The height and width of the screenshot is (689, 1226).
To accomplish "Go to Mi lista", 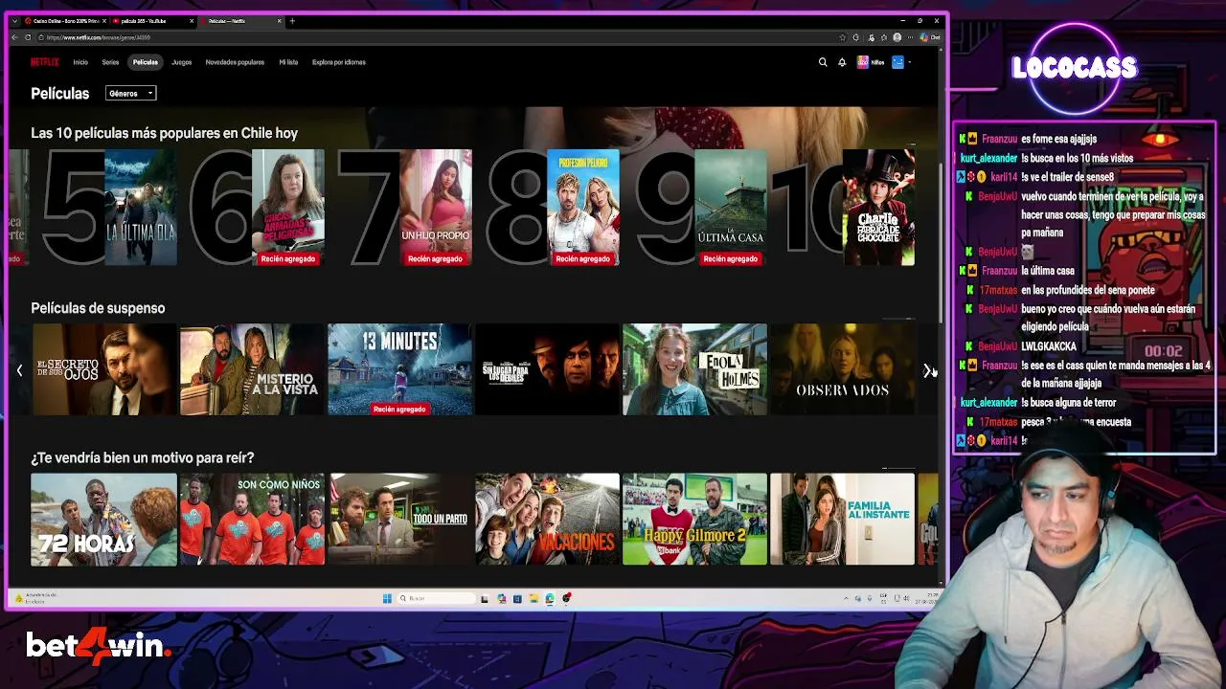I will [288, 62].
